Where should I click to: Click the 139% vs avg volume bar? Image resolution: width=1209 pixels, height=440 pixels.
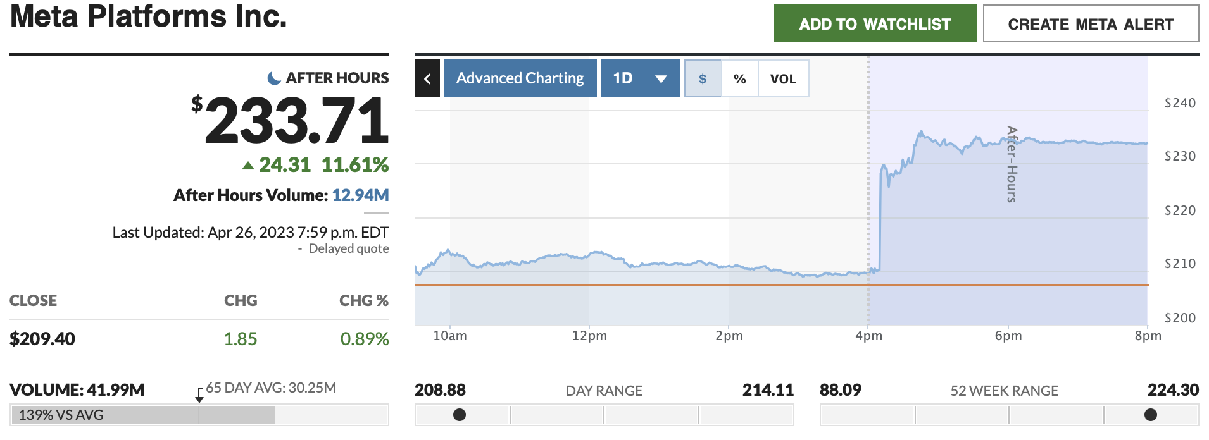[143, 415]
